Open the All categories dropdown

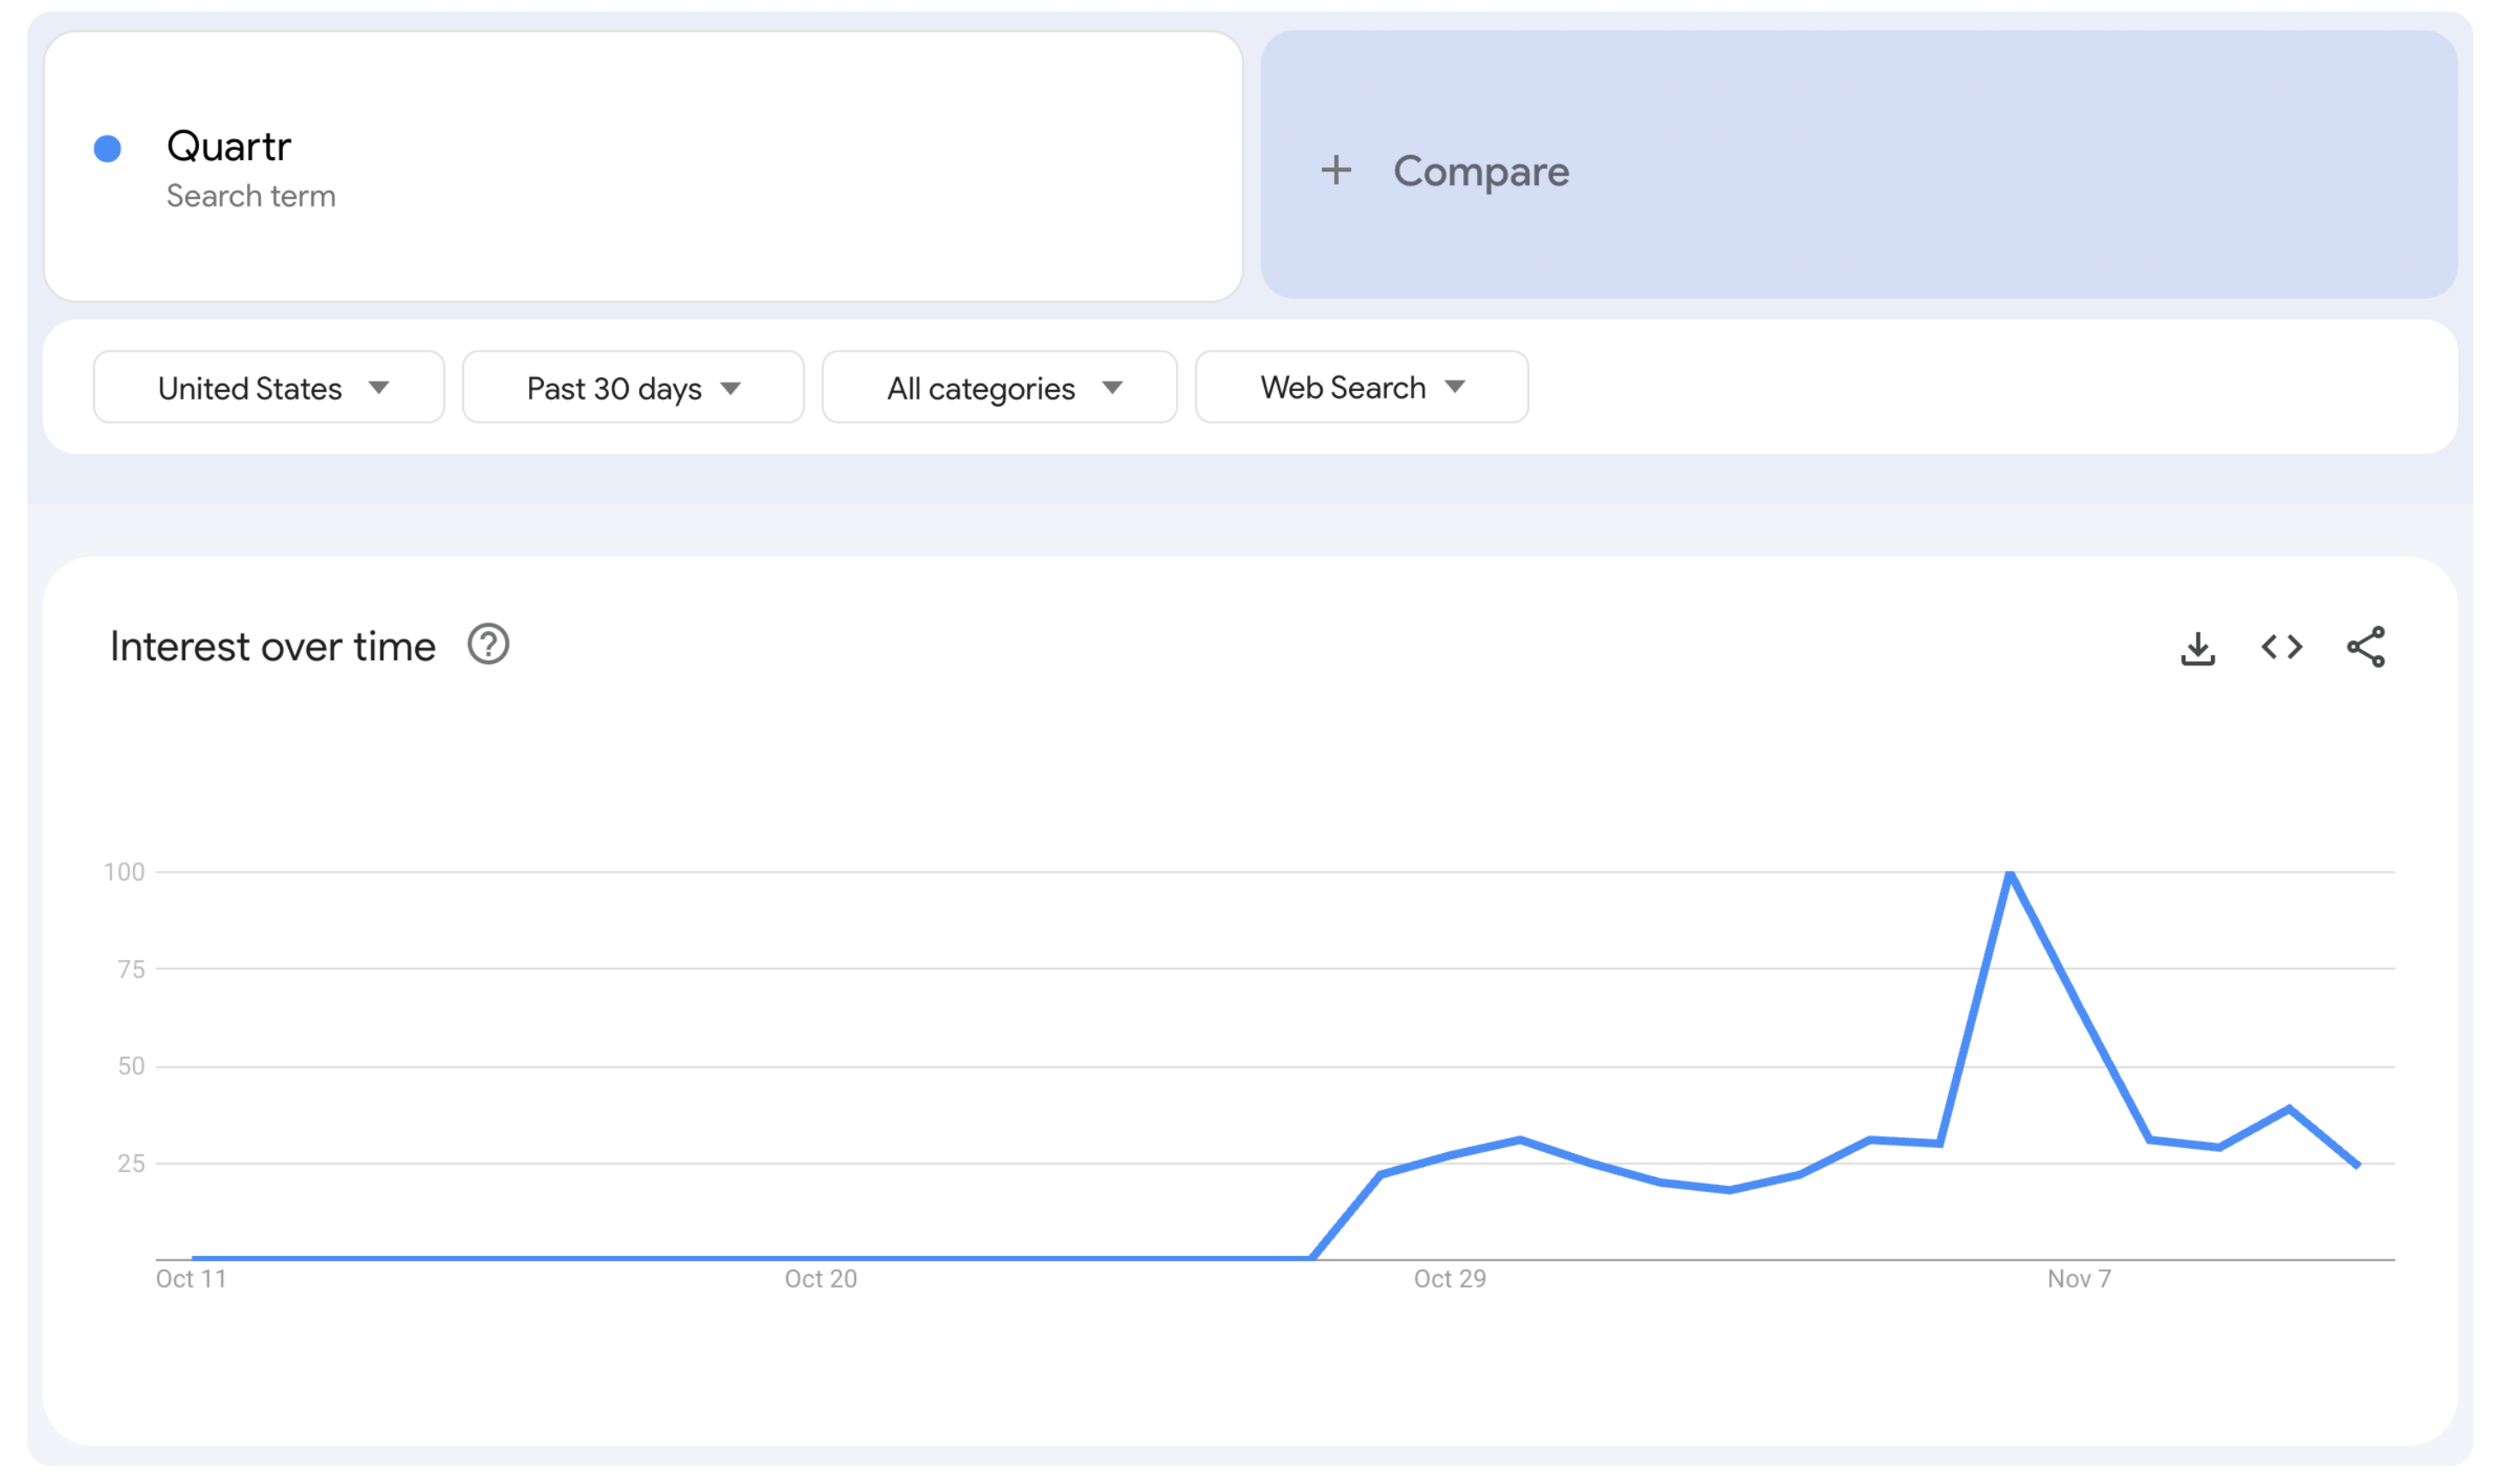click(x=998, y=387)
